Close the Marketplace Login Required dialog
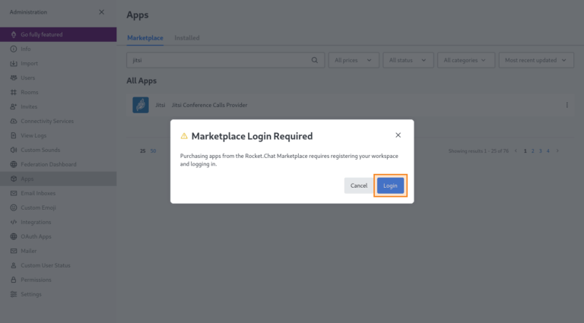This screenshot has width=584, height=323. (x=398, y=135)
